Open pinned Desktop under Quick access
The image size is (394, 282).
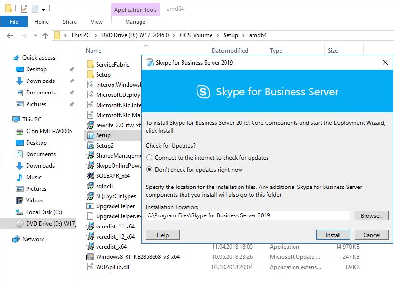(36, 69)
